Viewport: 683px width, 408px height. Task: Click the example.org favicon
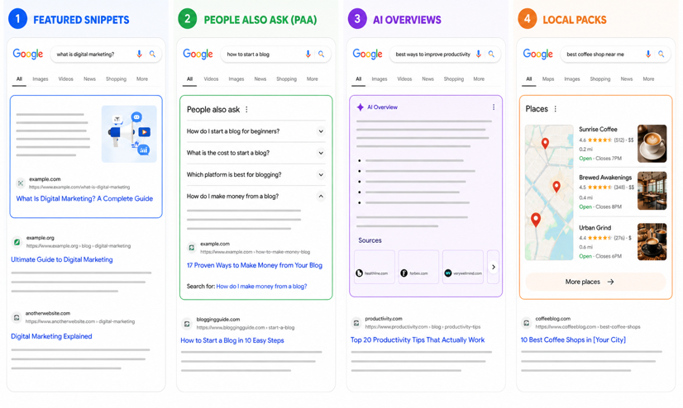17,242
